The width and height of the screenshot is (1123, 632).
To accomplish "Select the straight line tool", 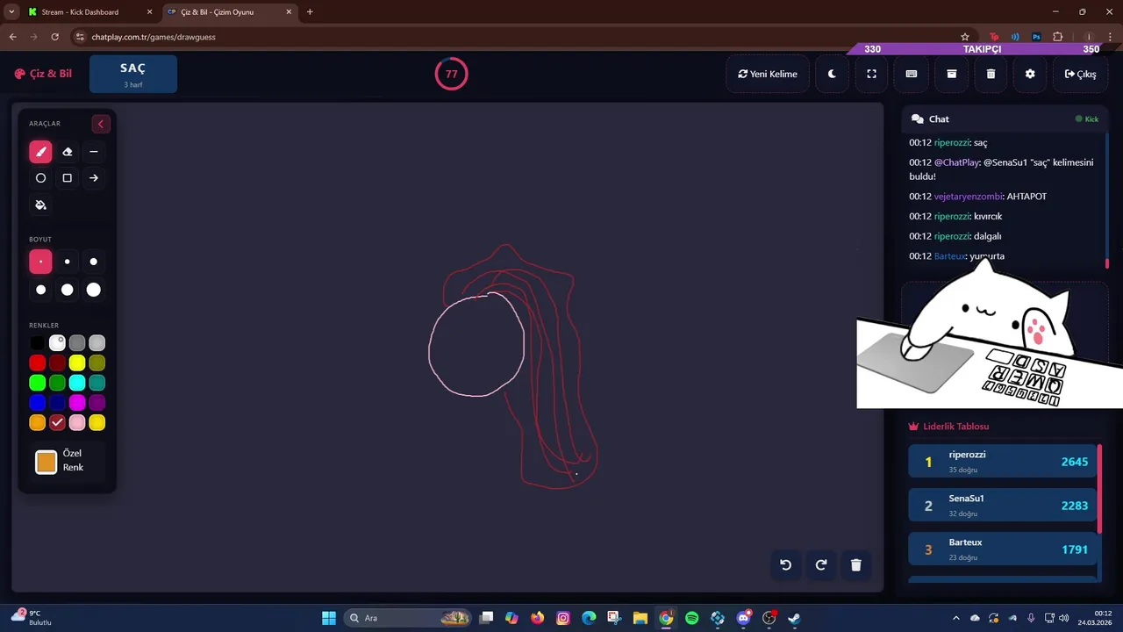I will (x=94, y=152).
